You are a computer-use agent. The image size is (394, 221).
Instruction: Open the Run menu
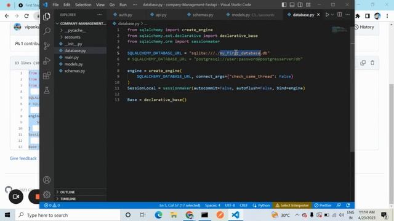[123, 5]
